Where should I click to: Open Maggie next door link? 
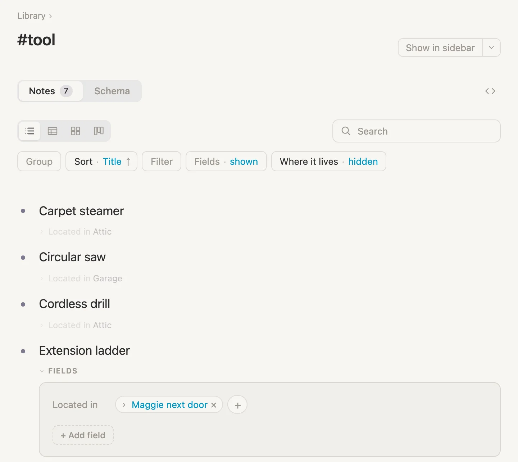click(x=169, y=405)
